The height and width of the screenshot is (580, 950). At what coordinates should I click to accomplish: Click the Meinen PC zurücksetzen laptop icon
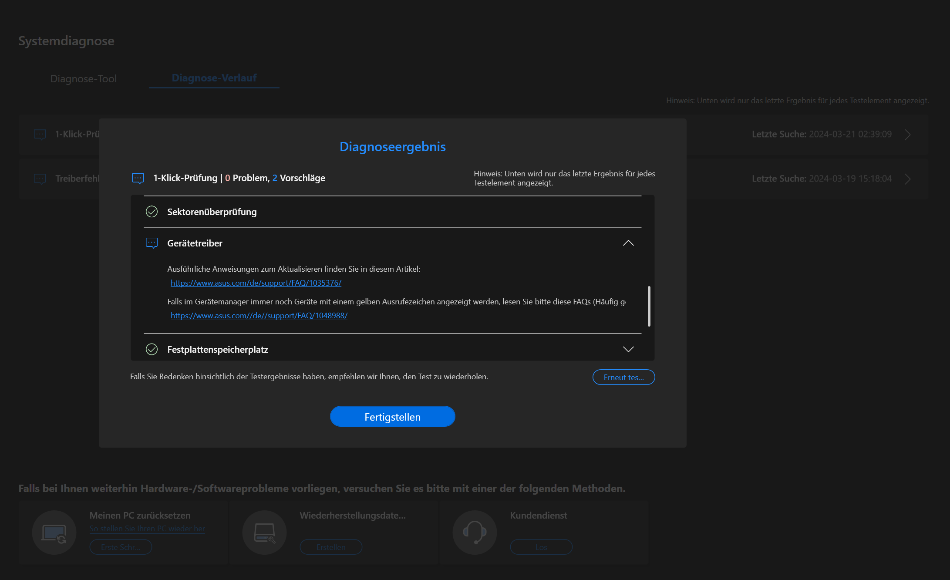point(54,533)
